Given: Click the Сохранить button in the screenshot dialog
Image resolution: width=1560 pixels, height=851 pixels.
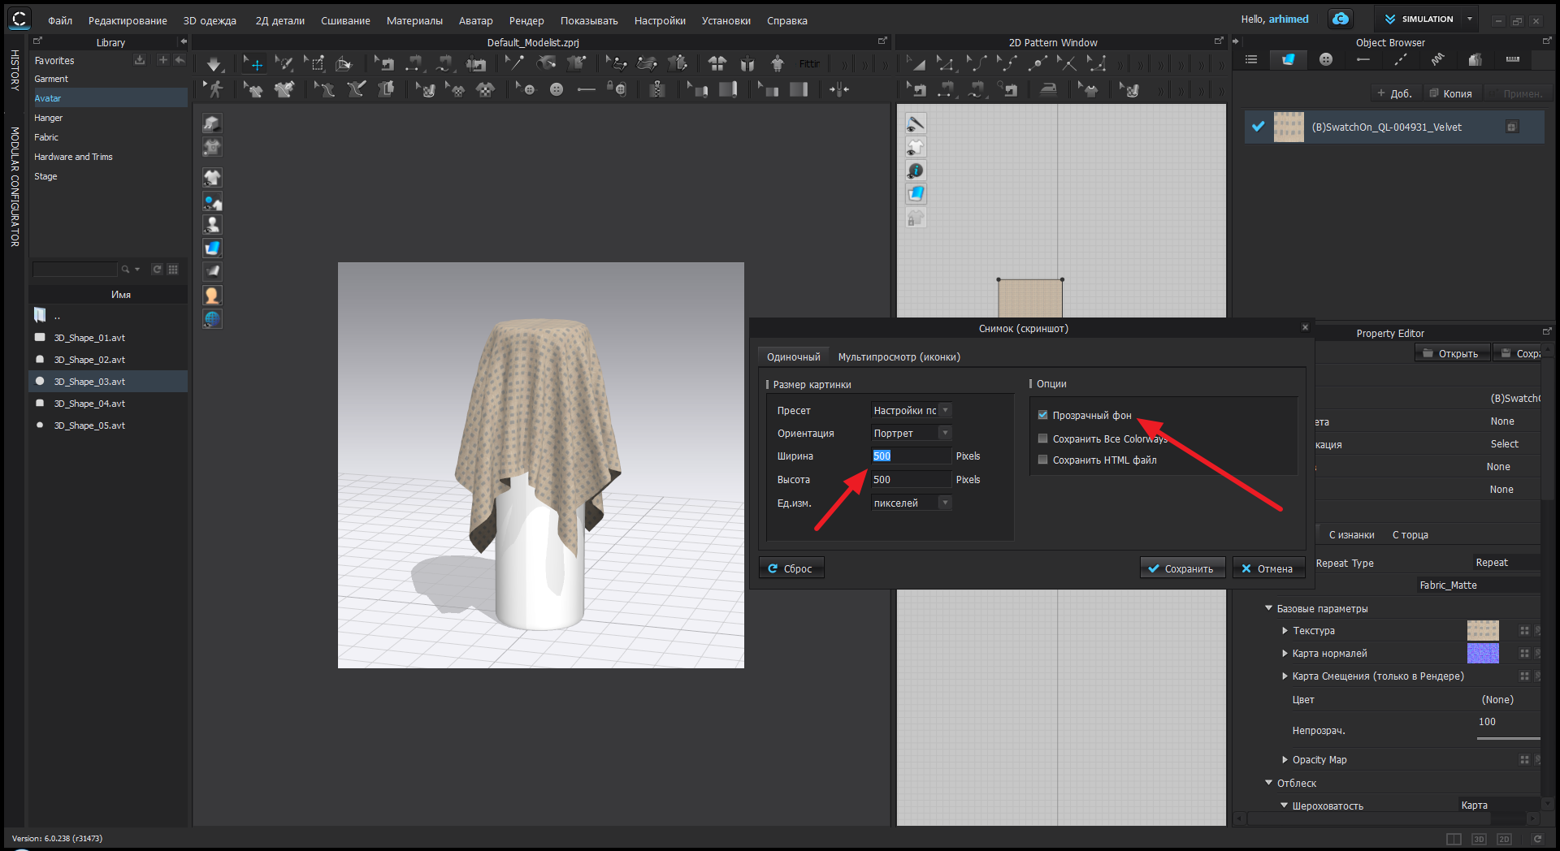Looking at the screenshot, I should click(1181, 568).
